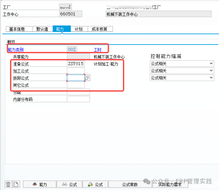Switch to 默认值 tab

(x=43, y=29)
